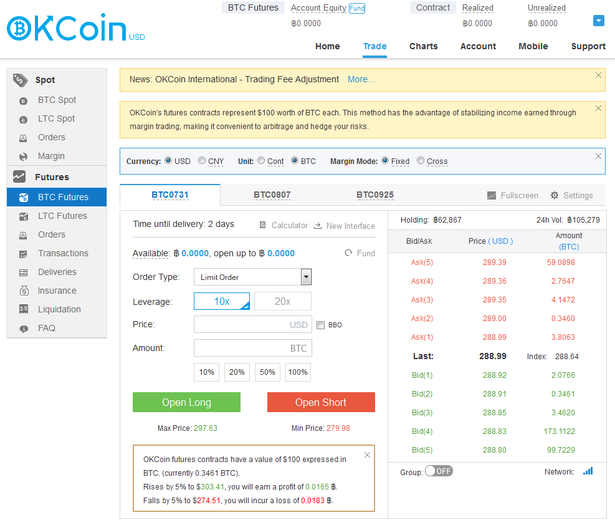Choose BTC as the unit
The height and width of the screenshot is (525, 615).
(295, 160)
